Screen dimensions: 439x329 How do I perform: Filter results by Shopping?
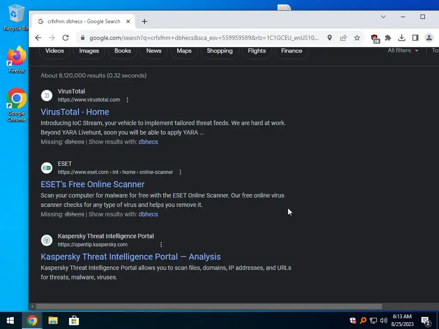[220, 51]
